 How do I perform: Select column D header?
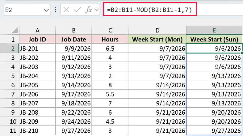pos(157,30)
